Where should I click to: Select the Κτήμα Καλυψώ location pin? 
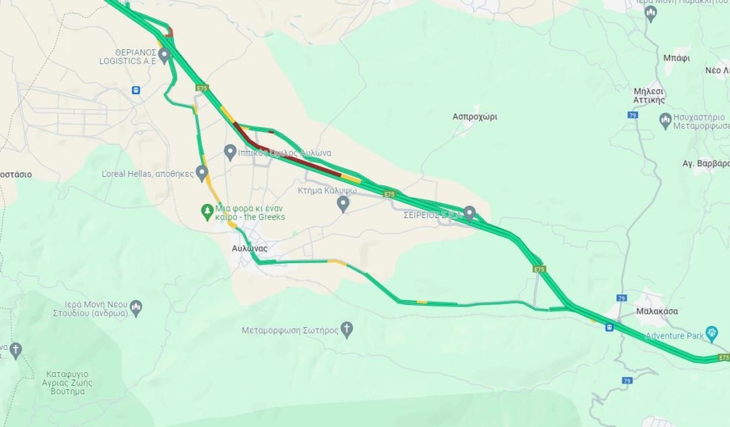coord(343,203)
